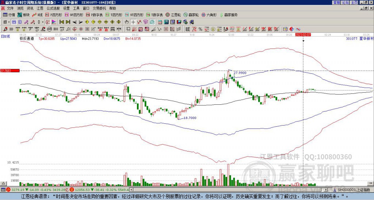
Task: Toggle the crosshair cursor button
Action: click(x=133, y=22)
